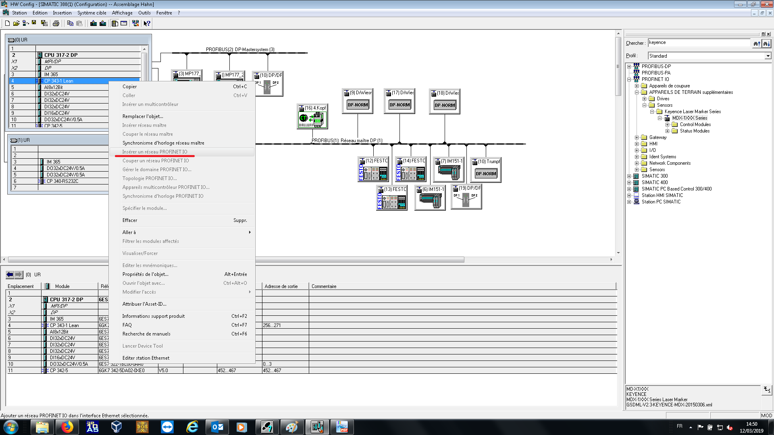Screen dimensions: 774x435
Task: Toggle the hardware catalog view icon
Action: pos(115,23)
